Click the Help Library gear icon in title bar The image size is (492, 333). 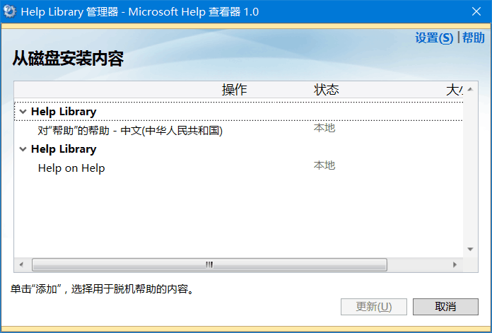10,11
